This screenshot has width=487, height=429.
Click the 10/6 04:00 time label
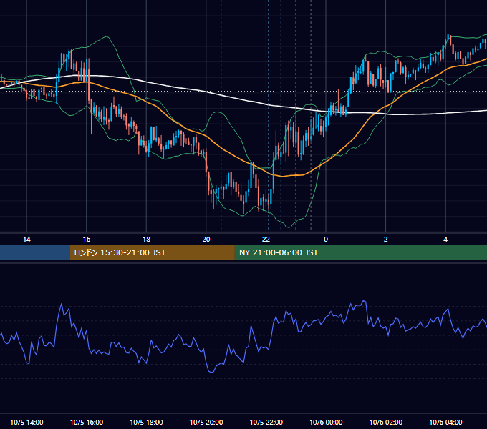tap(445, 422)
